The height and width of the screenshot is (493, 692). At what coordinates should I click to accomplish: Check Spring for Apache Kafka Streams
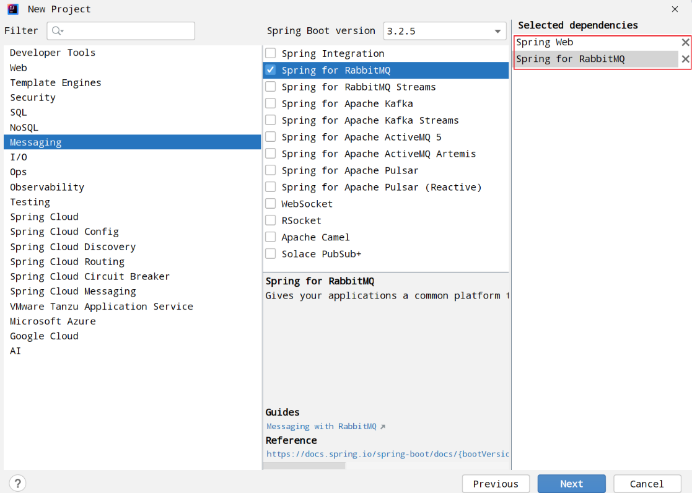coord(271,121)
